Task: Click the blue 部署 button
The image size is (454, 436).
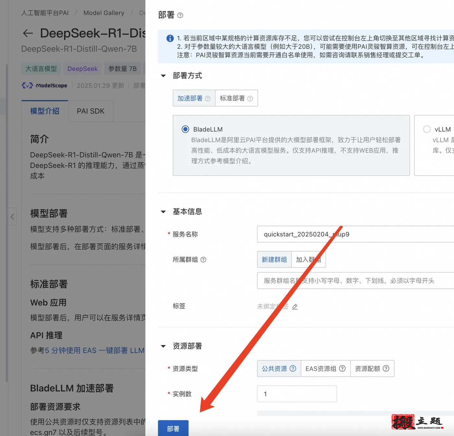Action: point(173,429)
